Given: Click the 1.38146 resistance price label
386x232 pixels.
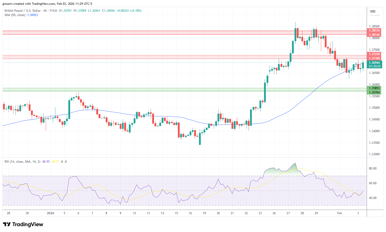Looking at the screenshot, I should tap(374, 35).
